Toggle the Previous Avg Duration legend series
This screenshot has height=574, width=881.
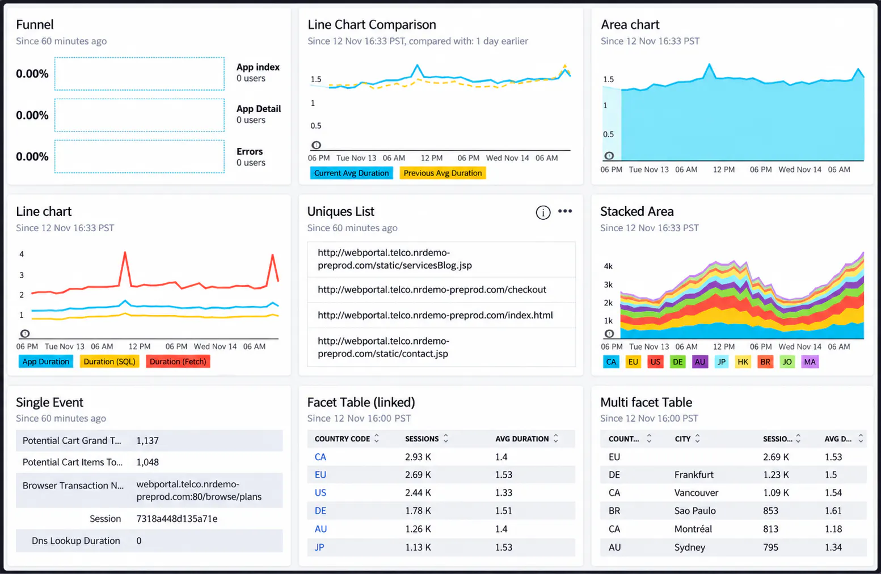[x=442, y=173]
